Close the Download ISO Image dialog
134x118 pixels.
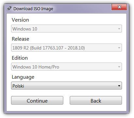pyautogui.click(x=119, y=7)
